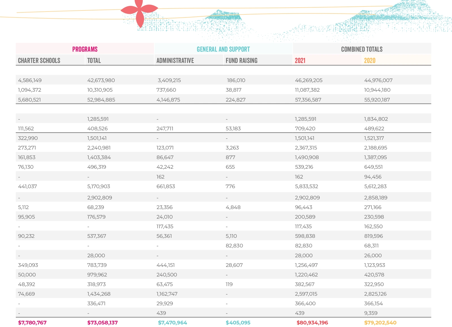Viewport: 452px width, 327px height.
Task: Click the orange 2020 column header
Action: (370, 61)
